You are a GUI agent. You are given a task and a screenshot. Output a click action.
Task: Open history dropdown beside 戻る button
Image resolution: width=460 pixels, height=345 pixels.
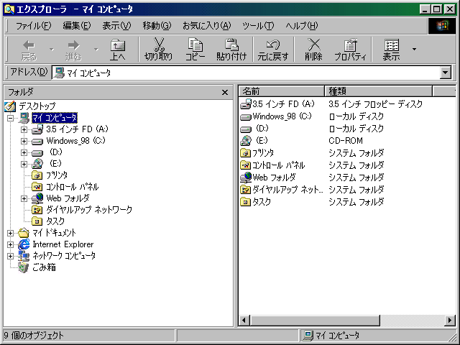(52, 50)
